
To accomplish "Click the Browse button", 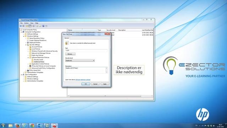I will tap(70, 54).
